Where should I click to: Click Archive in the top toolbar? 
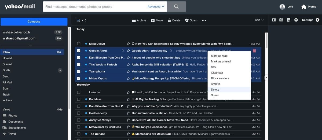(x=139, y=20)
